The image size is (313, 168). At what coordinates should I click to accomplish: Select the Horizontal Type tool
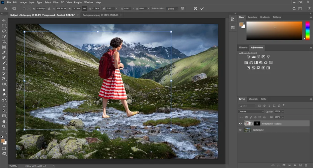pos(4,105)
